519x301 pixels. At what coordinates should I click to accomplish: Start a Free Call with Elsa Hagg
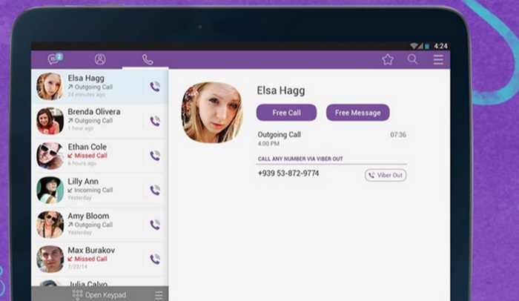(x=286, y=113)
